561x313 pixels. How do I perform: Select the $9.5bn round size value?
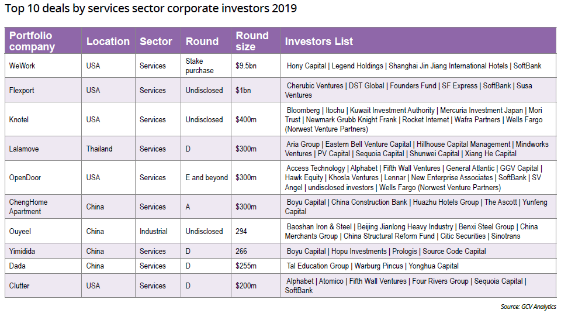(246, 66)
